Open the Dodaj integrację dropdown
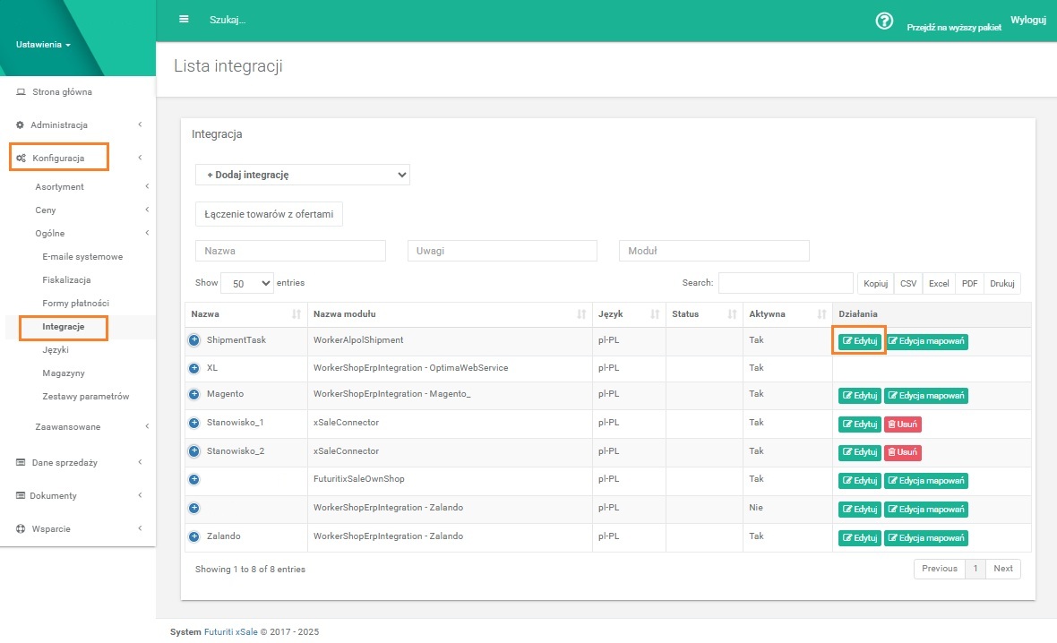The width and height of the screenshot is (1057, 643). coord(303,175)
